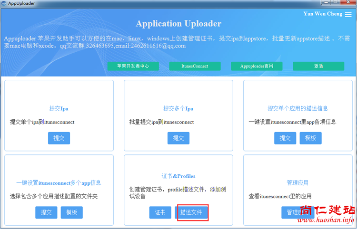Click 提交 under 提交多个Ipa card

tap(178, 138)
